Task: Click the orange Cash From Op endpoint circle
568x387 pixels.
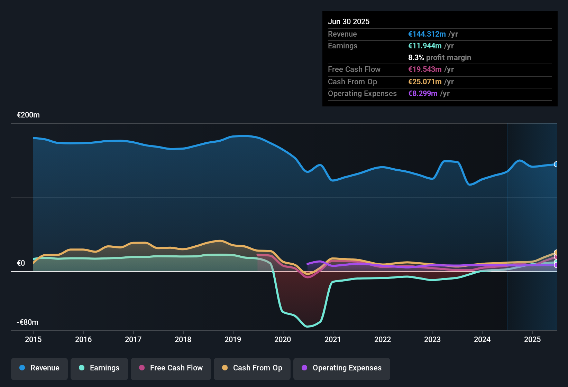Action: pyautogui.click(x=556, y=252)
